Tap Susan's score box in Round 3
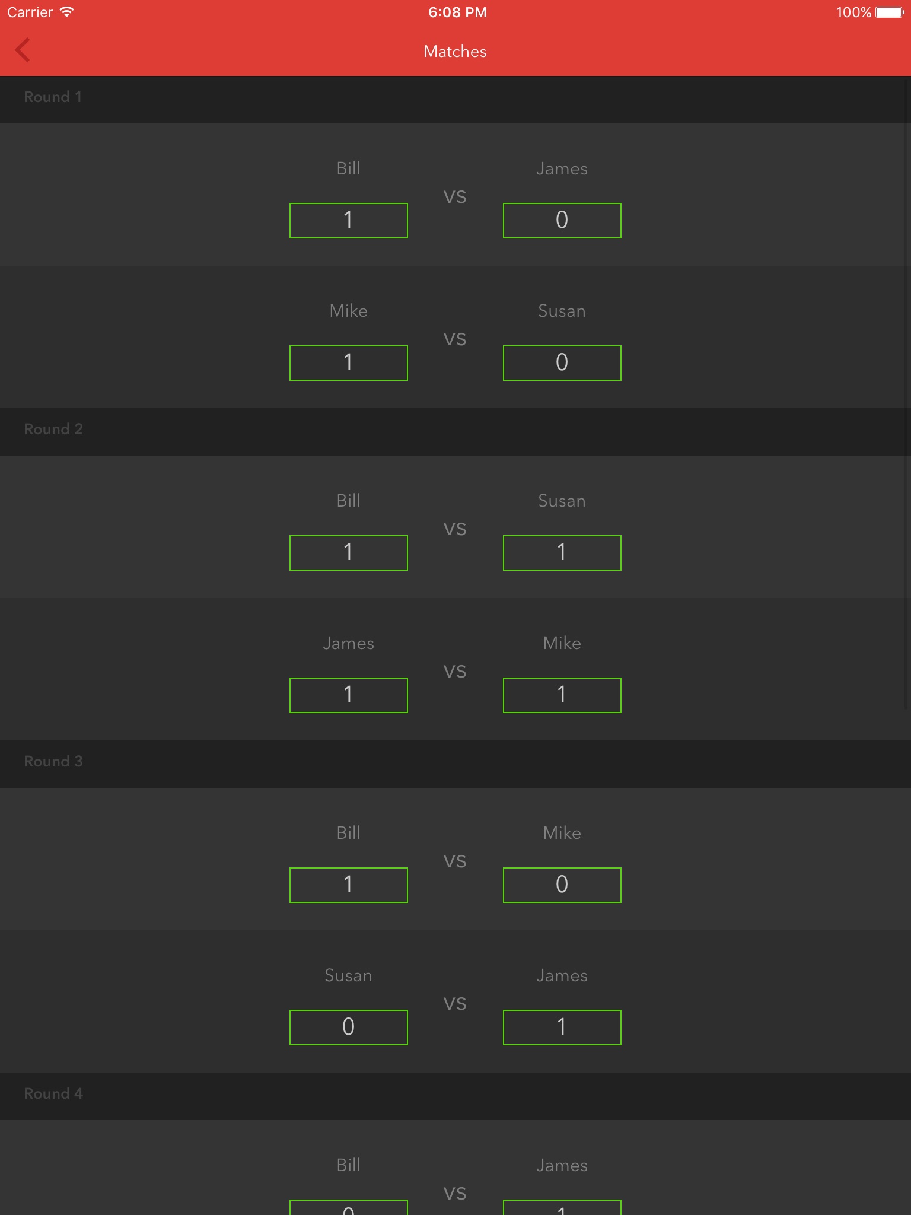 349,1028
